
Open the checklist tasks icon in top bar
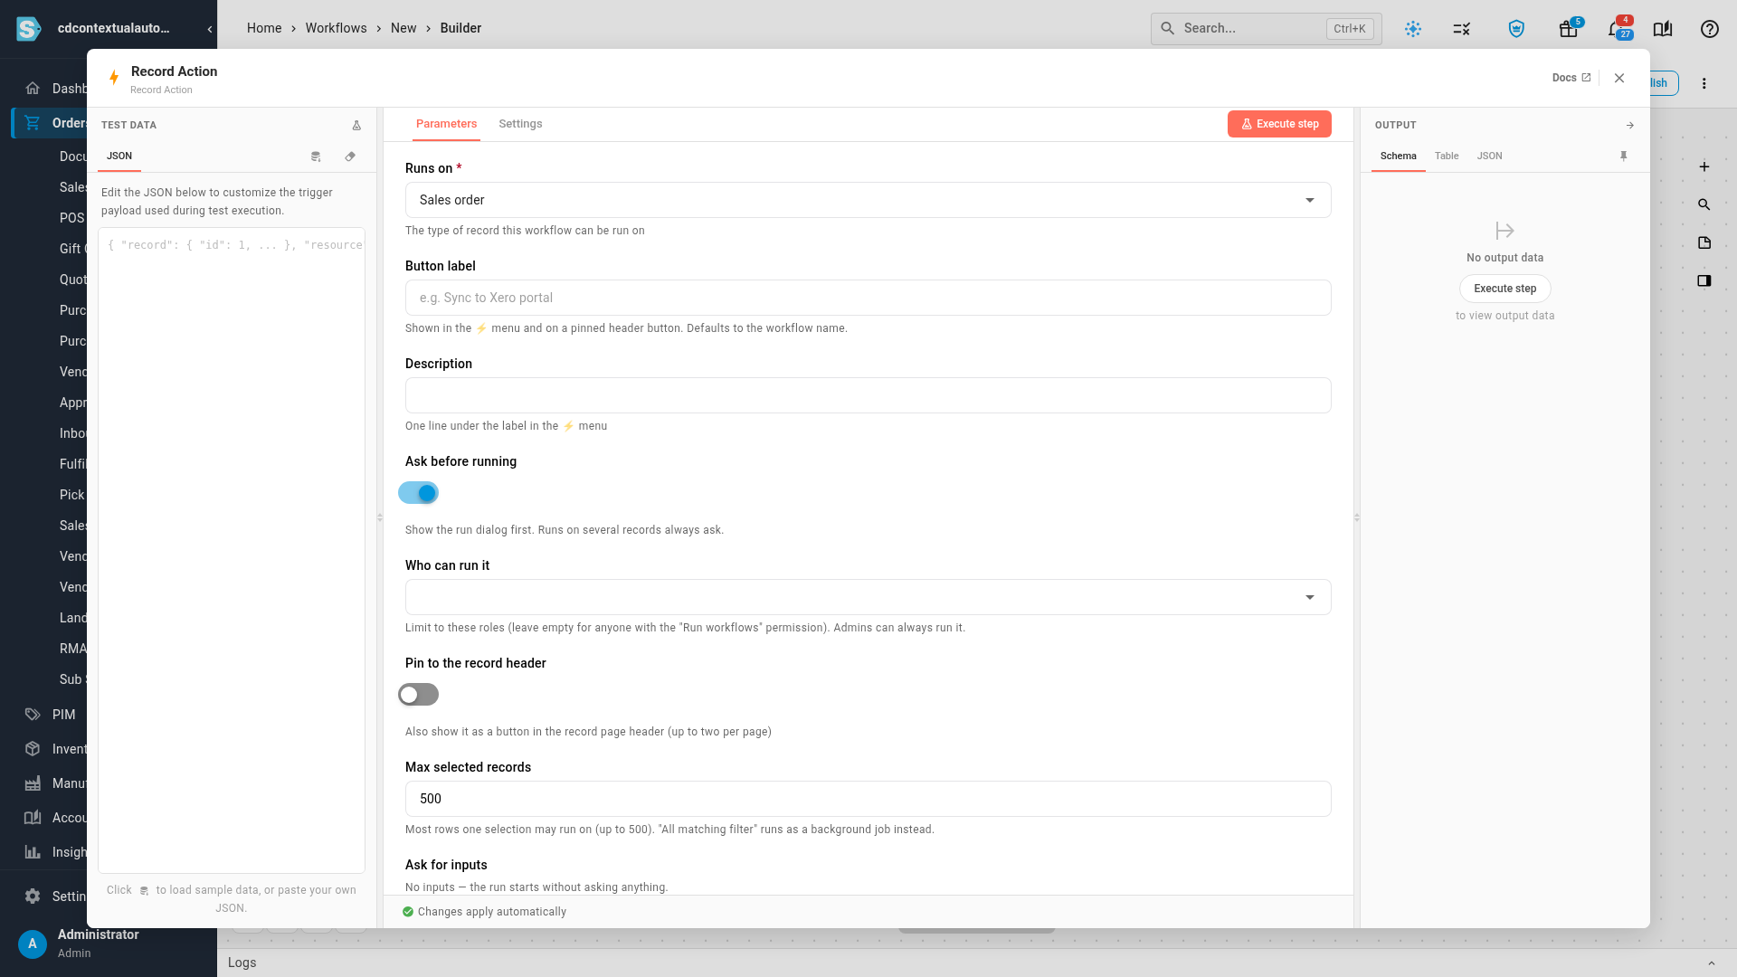point(1462,29)
